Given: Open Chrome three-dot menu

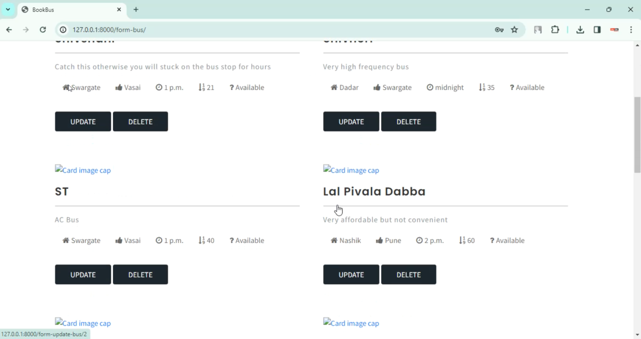Looking at the screenshot, I should 631,29.
